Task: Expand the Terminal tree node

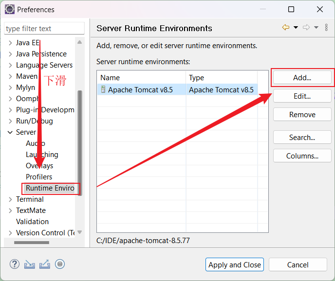Action: pos(10,199)
